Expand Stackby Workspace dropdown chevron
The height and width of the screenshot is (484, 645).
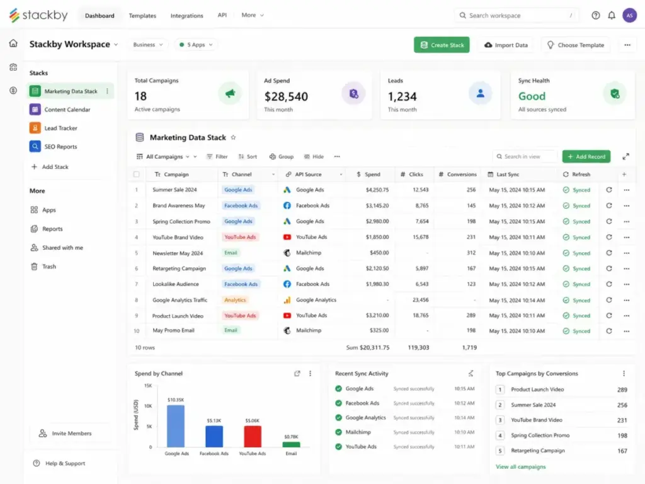point(116,45)
